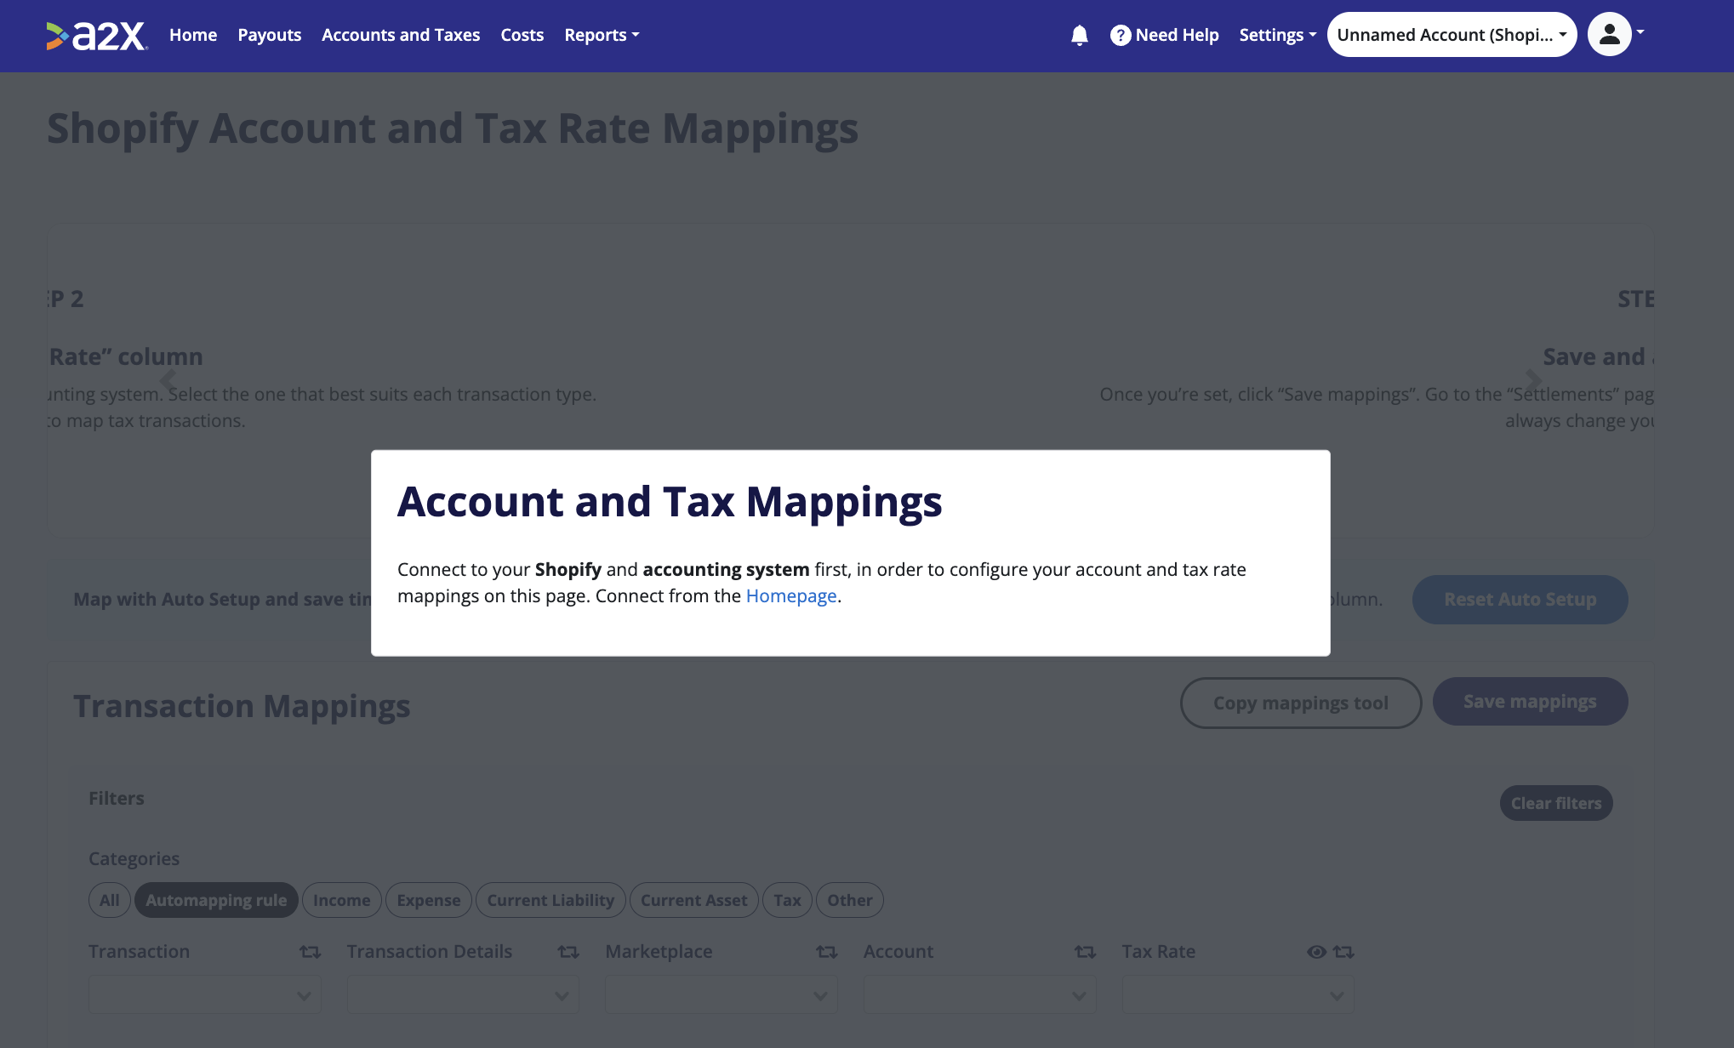The width and height of the screenshot is (1734, 1048).
Task: Open the notifications bell
Action: pos(1079,35)
